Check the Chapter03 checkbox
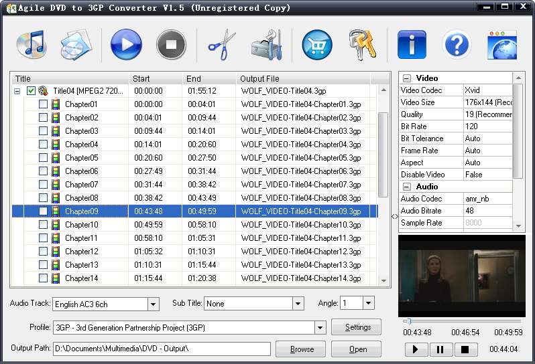This screenshot has height=364, width=535. [43, 130]
